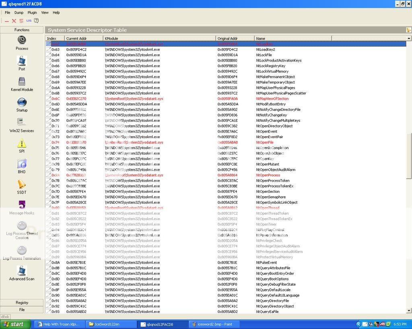The width and height of the screenshot is (412, 329).
Task: Select the Port icon
Action: pos(22,61)
